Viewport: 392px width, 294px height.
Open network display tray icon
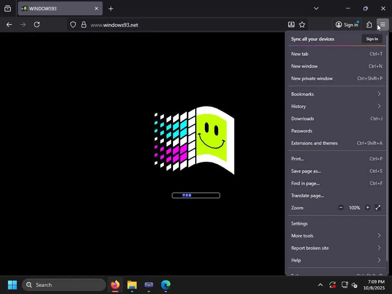[x=345, y=285]
